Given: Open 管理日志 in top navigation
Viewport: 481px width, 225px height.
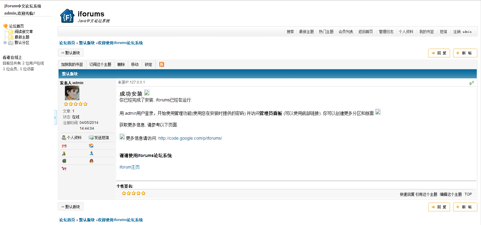Looking at the screenshot, I should (386, 32).
